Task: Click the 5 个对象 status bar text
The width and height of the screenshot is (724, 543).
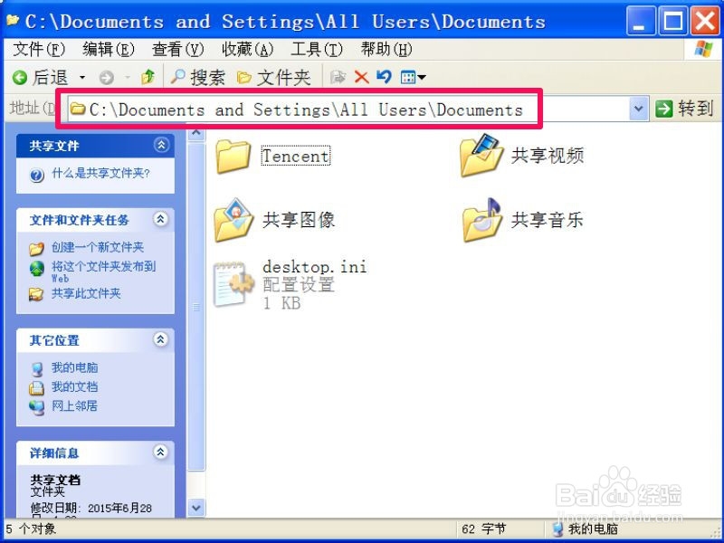Action: [x=32, y=529]
